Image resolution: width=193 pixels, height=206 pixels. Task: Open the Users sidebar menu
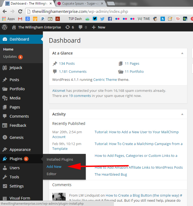pos(21,168)
